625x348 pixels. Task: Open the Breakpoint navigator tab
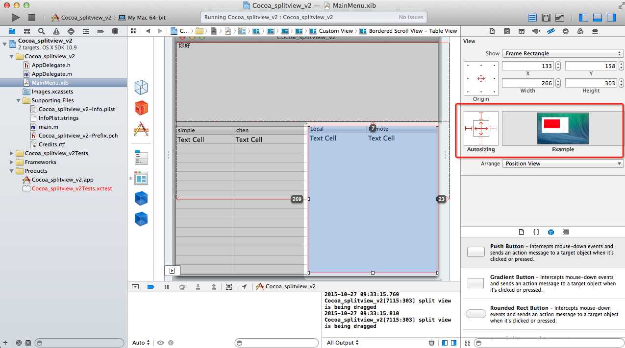100,31
